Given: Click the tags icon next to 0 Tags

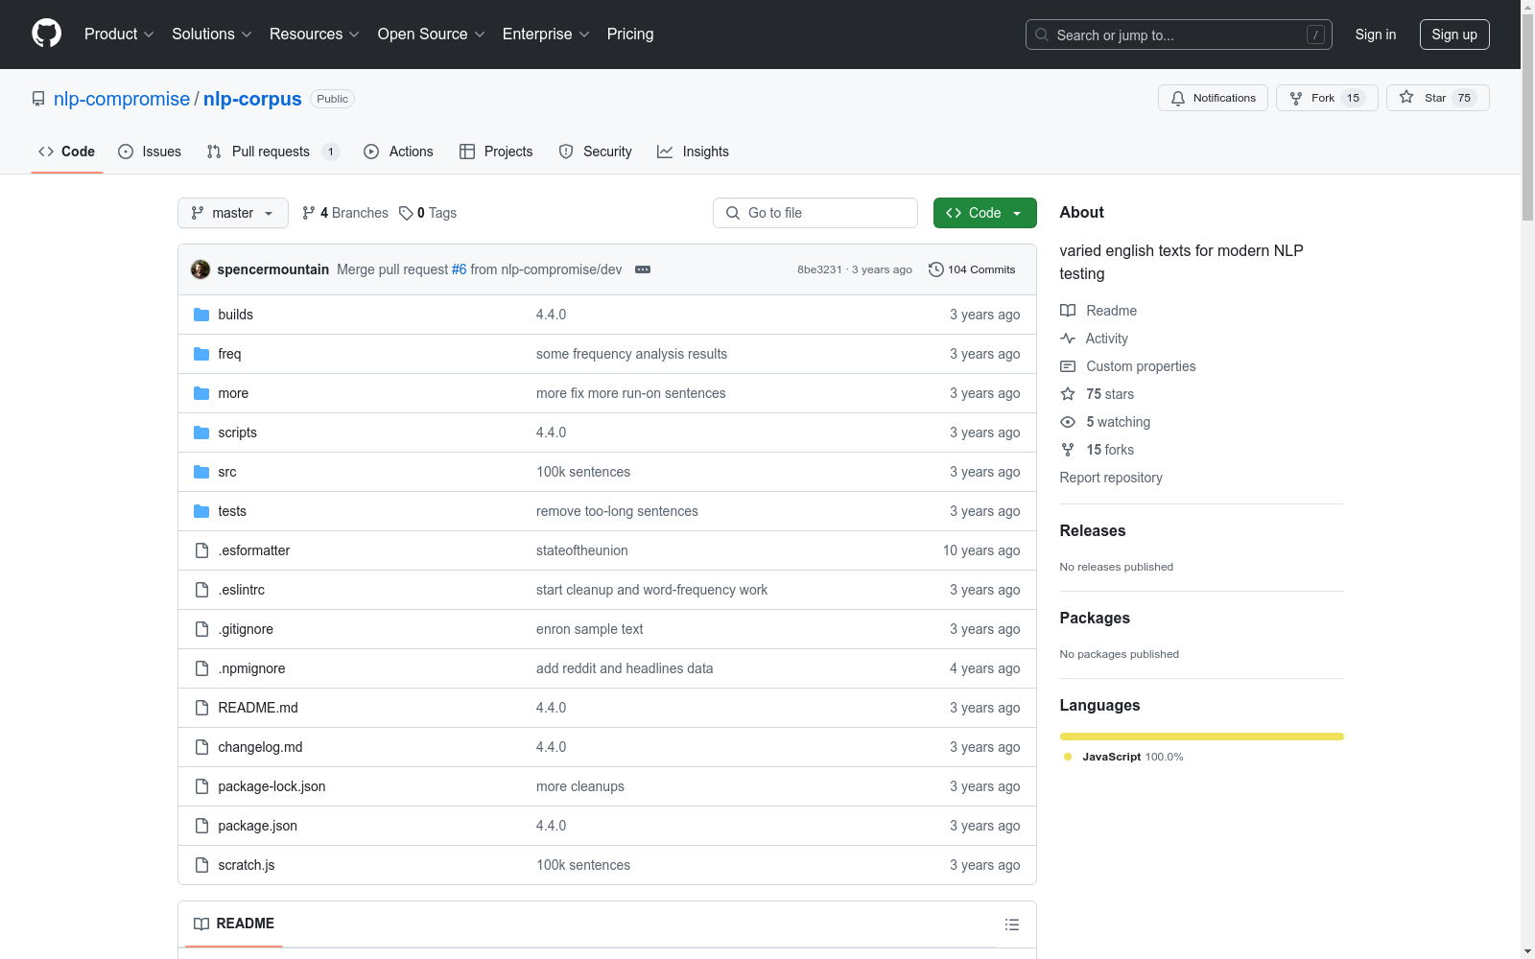Looking at the screenshot, I should pyautogui.click(x=406, y=213).
